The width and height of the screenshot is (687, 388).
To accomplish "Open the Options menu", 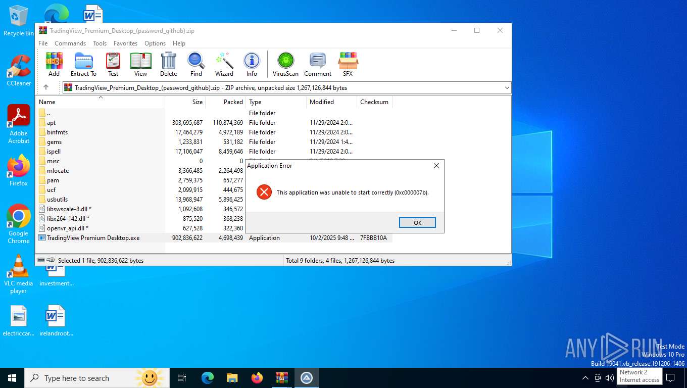I will [x=155, y=43].
